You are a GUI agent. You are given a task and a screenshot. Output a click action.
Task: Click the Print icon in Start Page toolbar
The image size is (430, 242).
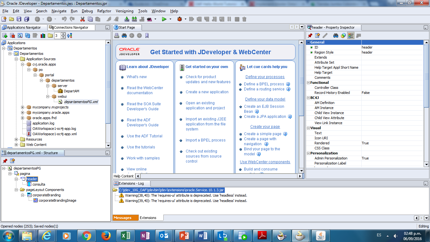click(x=116, y=36)
